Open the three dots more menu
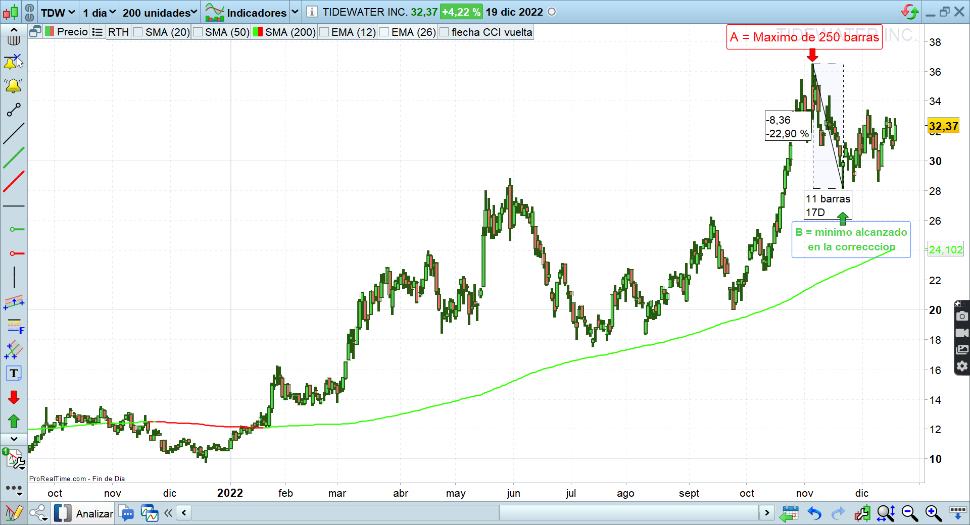970x525 pixels. [x=14, y=489]
